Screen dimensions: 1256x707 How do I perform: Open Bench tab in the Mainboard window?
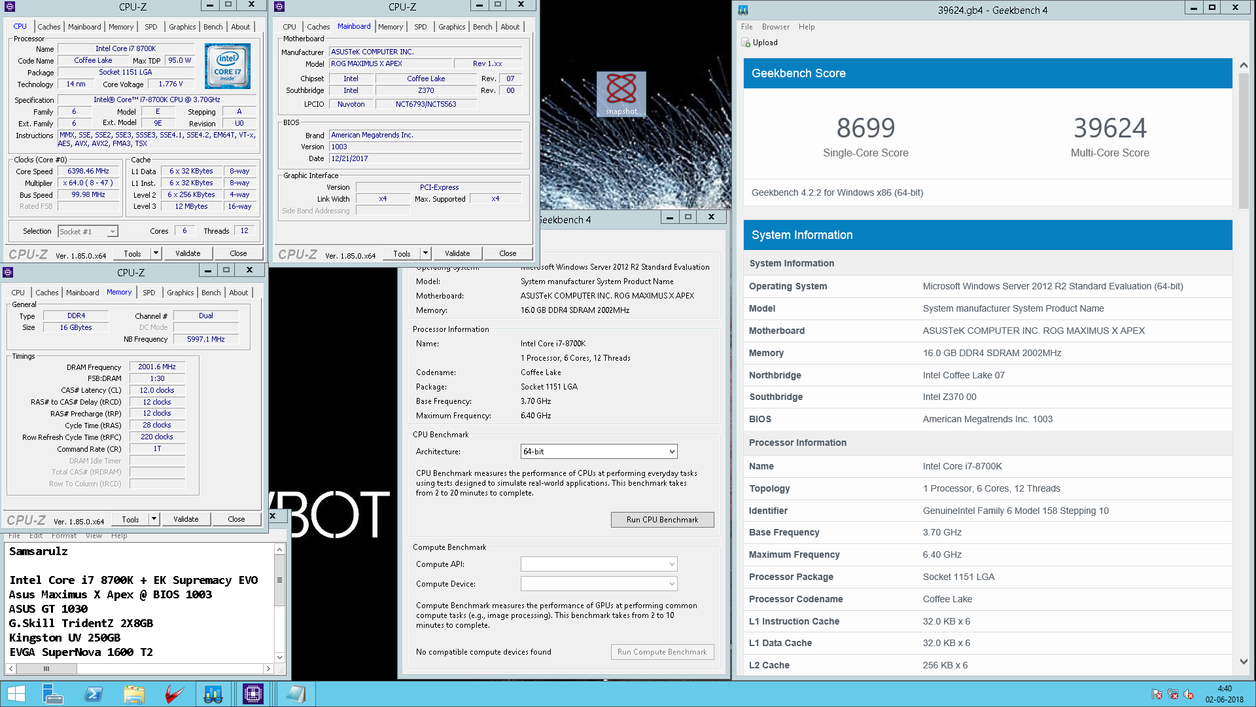click(483, 27)
